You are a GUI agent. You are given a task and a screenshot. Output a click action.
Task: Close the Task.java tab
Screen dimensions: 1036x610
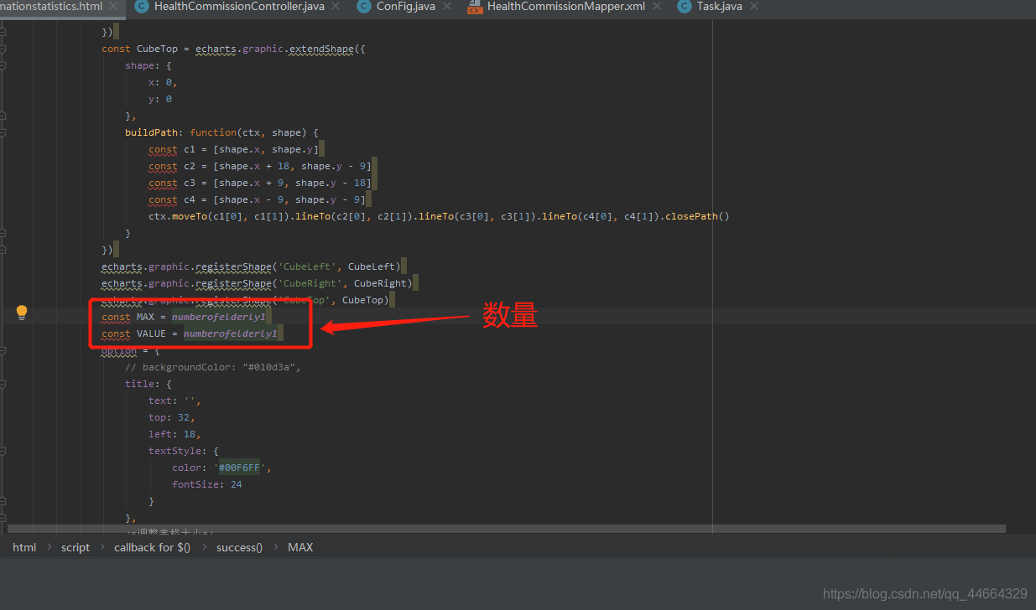753,7
